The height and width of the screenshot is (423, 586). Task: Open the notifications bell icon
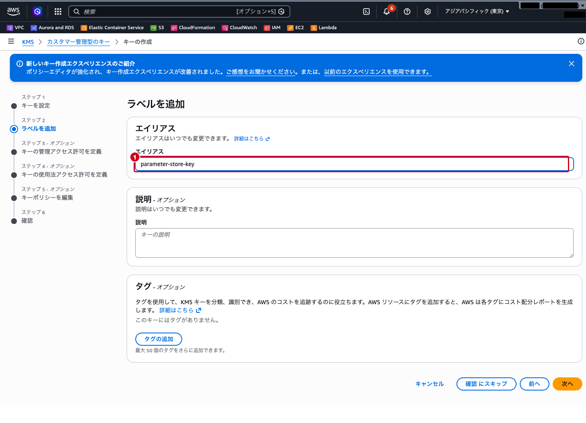coord(387,12)
